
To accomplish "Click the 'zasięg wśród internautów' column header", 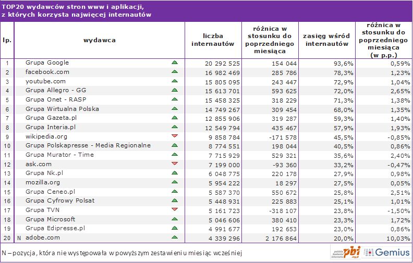I will click(326, 40).
